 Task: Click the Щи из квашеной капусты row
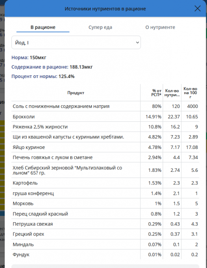click(105, 137)
